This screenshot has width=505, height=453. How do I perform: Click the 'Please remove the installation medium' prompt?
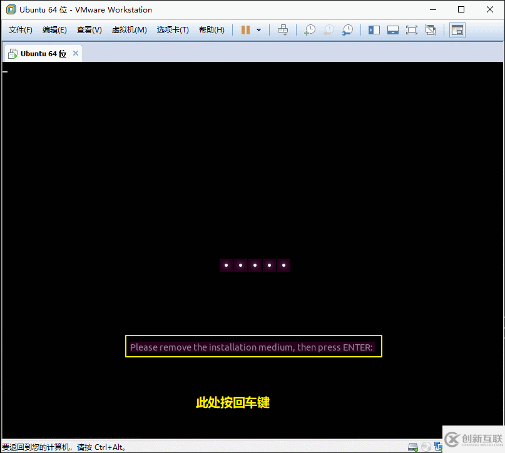(252, 347)
